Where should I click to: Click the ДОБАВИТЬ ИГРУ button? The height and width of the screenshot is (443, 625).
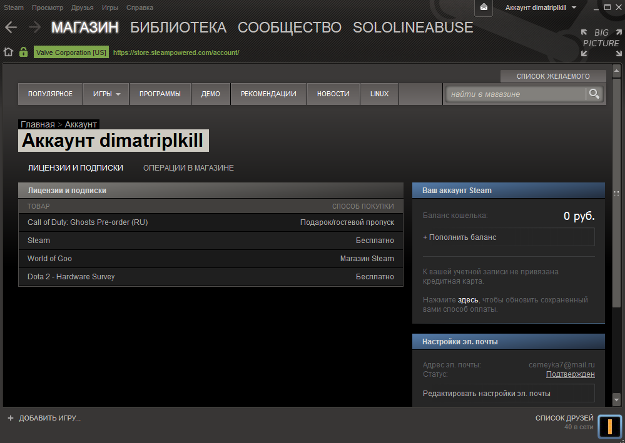[x=50, y=418]
